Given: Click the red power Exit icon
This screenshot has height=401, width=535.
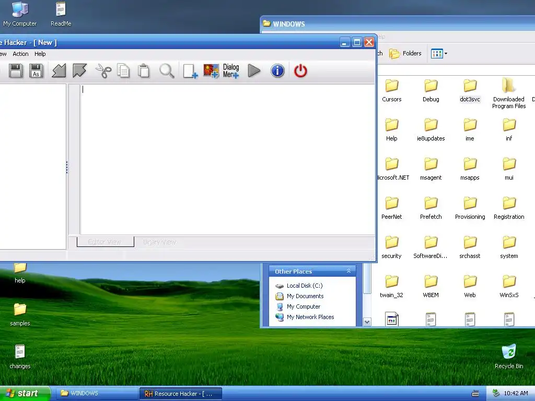Looking at the screenshot, I should 300,71.
